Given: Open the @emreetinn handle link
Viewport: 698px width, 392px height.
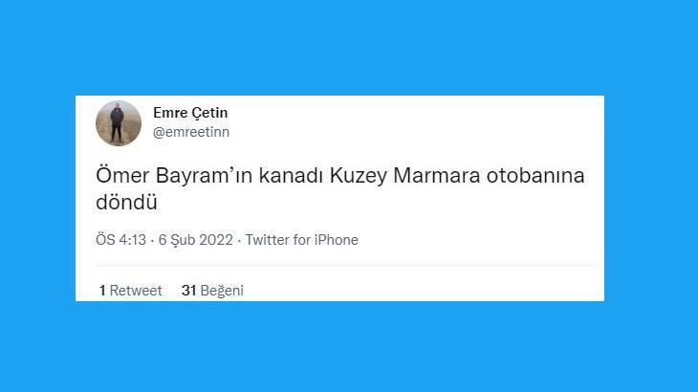Looking at the screenshot, I should click(x=191, y=132).
